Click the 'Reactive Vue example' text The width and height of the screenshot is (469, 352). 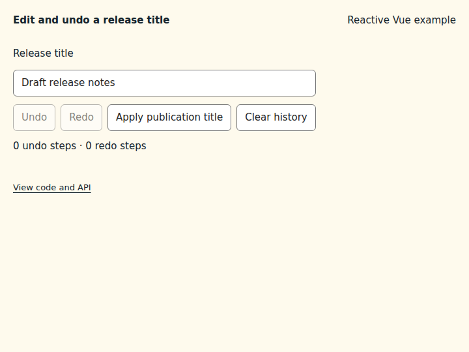(x=401, y=20)
